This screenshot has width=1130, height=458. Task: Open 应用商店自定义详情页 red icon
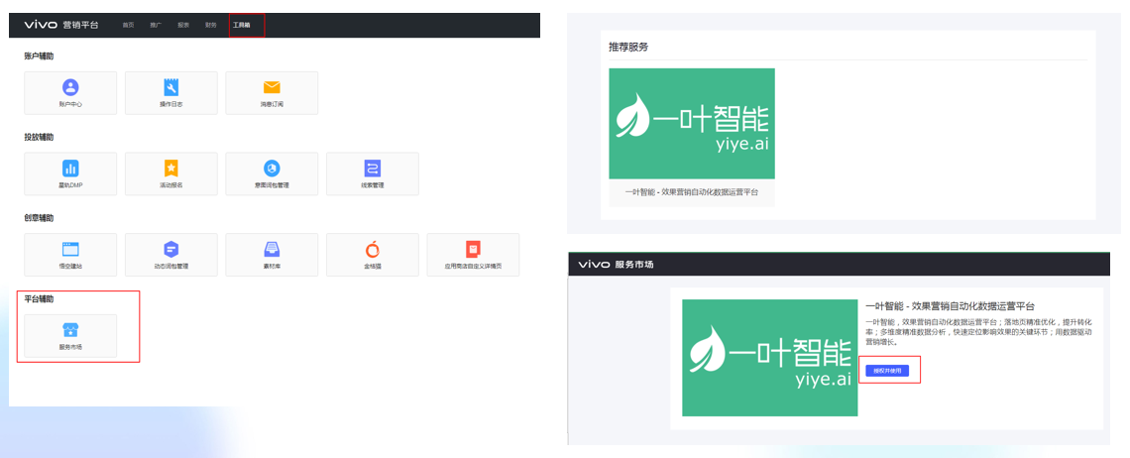coord(473,250)
